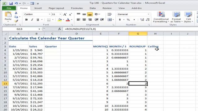This screenshot has width=198, height=111.
Task: Select cell with date 6/7/2011
Action: tap(19, 84)
